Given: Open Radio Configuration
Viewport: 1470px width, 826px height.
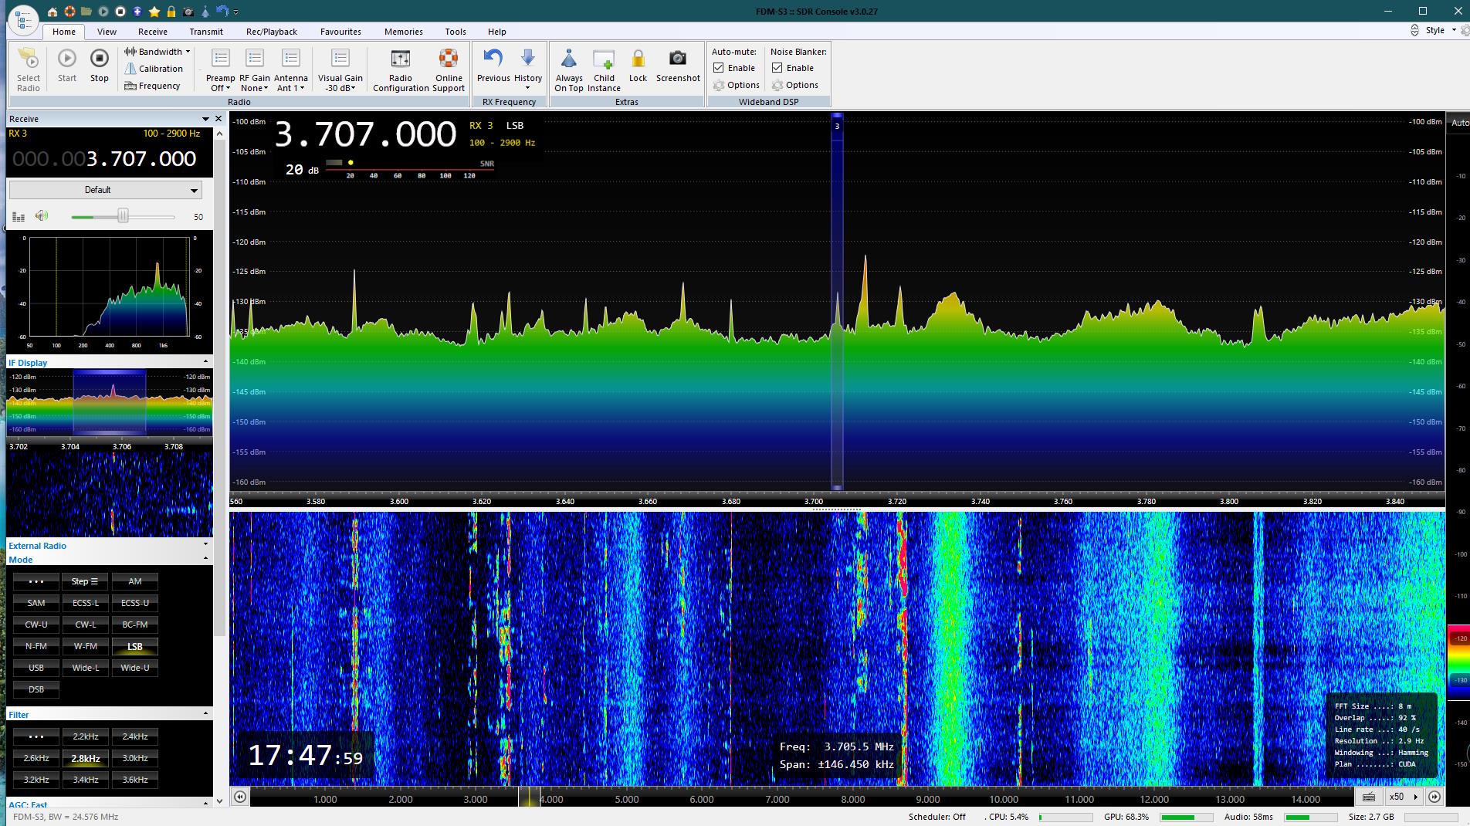Looking at the screenshot, I should click(x=400, y=69).
